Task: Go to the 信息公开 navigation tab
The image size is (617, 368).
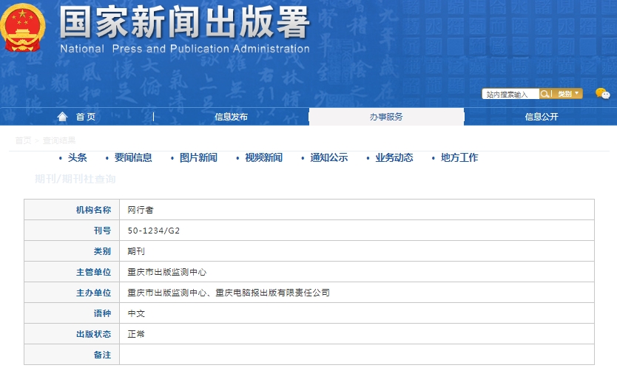Action: point(541,117)
